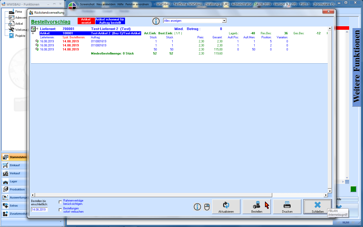This screenshot has height=227, width=363.
Task: Click the Drucken printer button
Action: [287, 207]
